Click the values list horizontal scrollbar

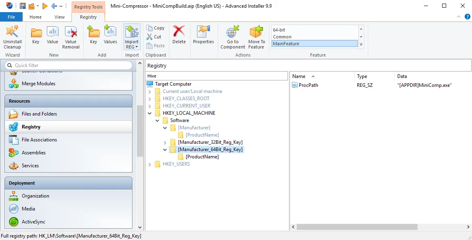click(357, 227)
